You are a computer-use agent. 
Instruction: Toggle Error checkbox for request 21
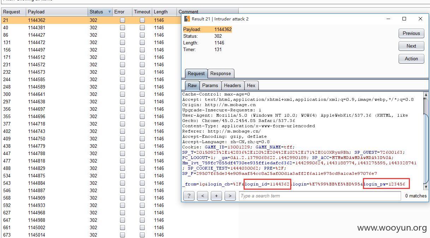[123, 20]
